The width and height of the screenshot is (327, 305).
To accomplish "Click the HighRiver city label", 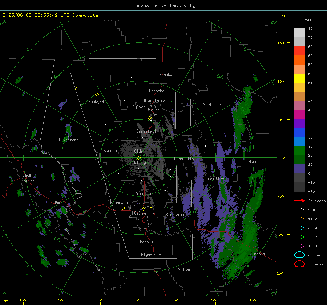I will pos(151,255).
